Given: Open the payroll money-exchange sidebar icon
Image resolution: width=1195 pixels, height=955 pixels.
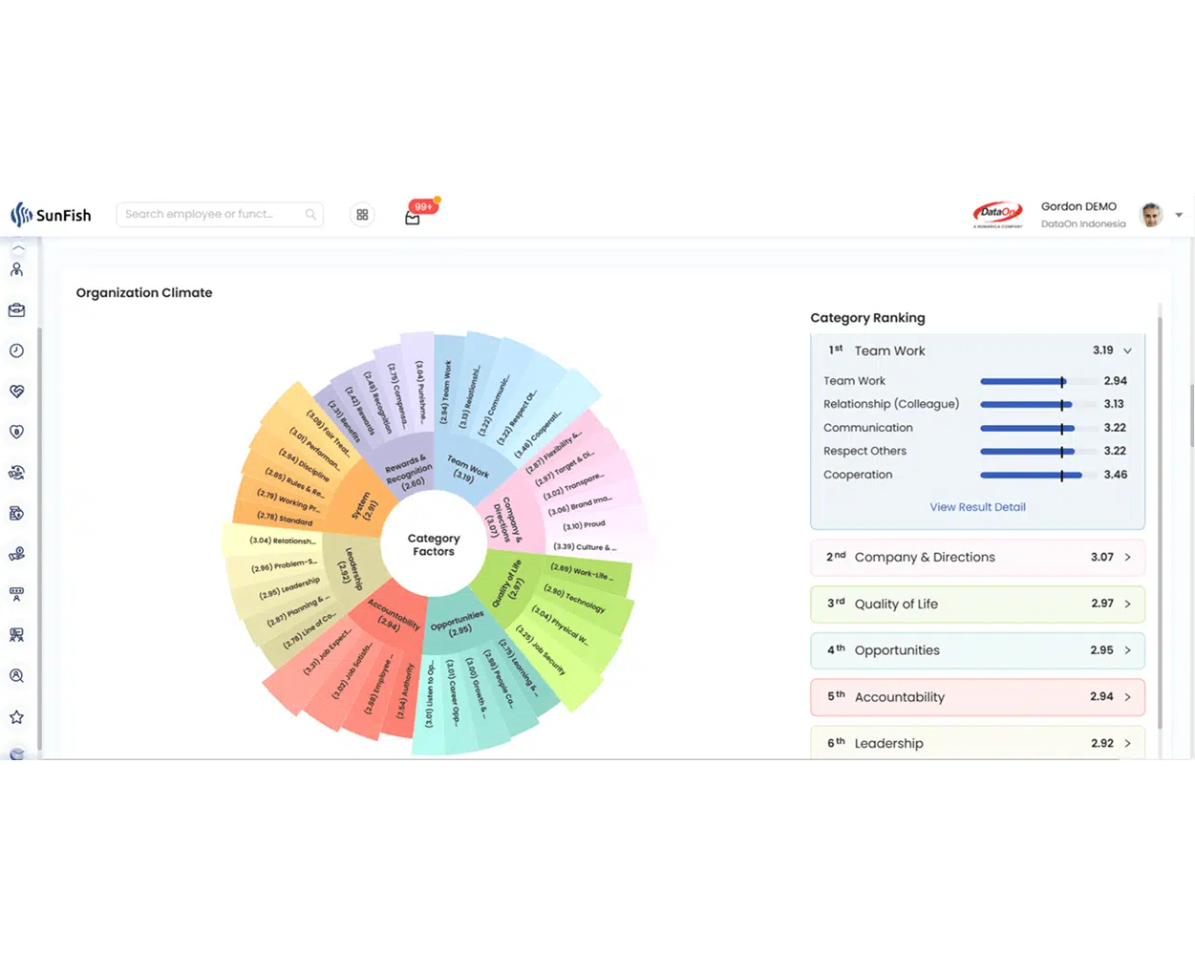Looking at the screenshot, I should 15,472.
